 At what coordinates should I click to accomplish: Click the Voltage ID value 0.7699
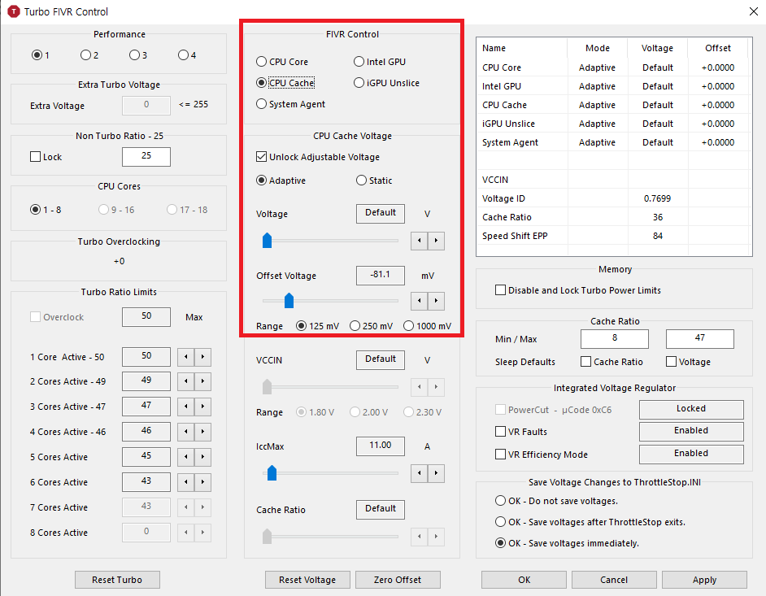click(x=658, y=198)
